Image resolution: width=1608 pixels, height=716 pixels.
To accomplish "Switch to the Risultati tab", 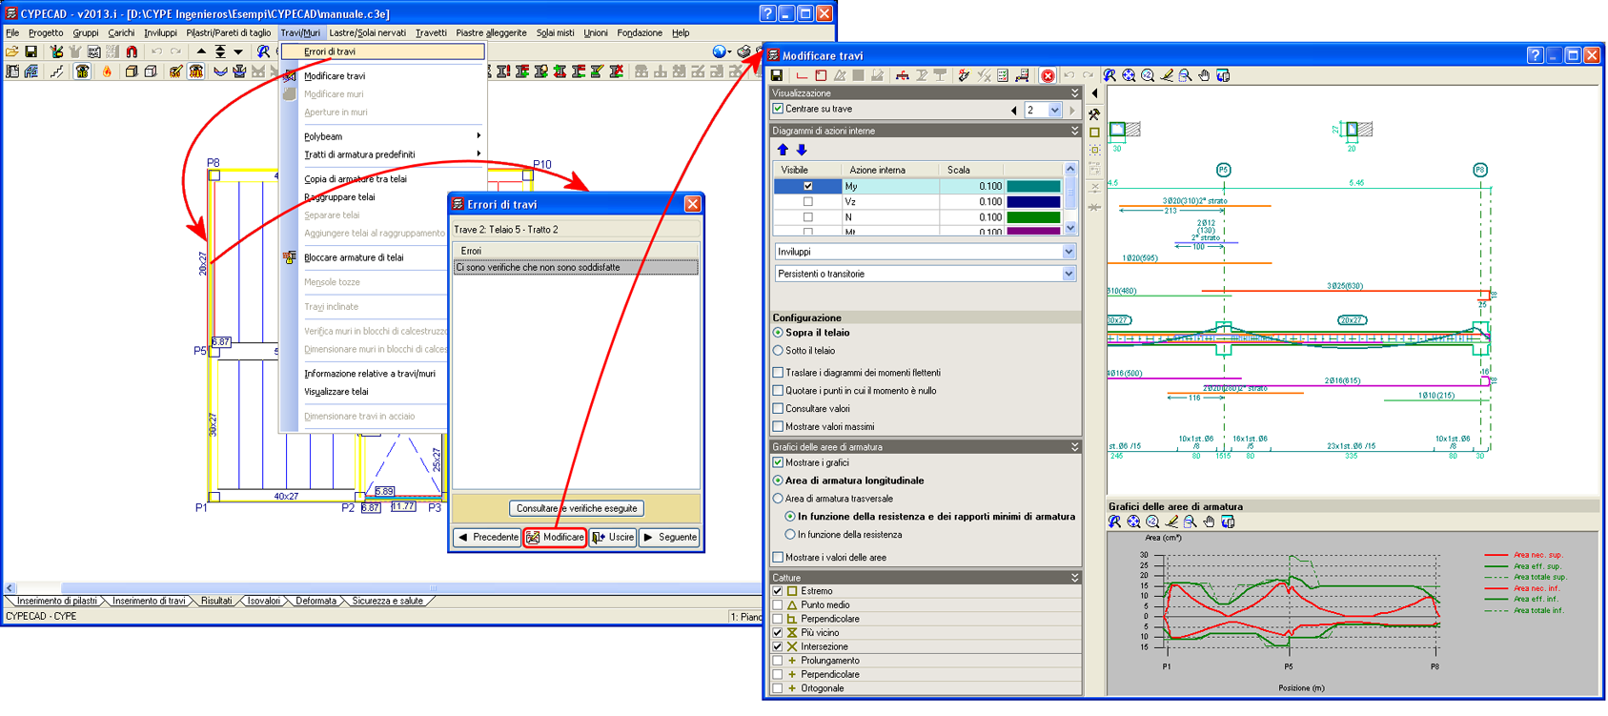I will pos(216,602).
